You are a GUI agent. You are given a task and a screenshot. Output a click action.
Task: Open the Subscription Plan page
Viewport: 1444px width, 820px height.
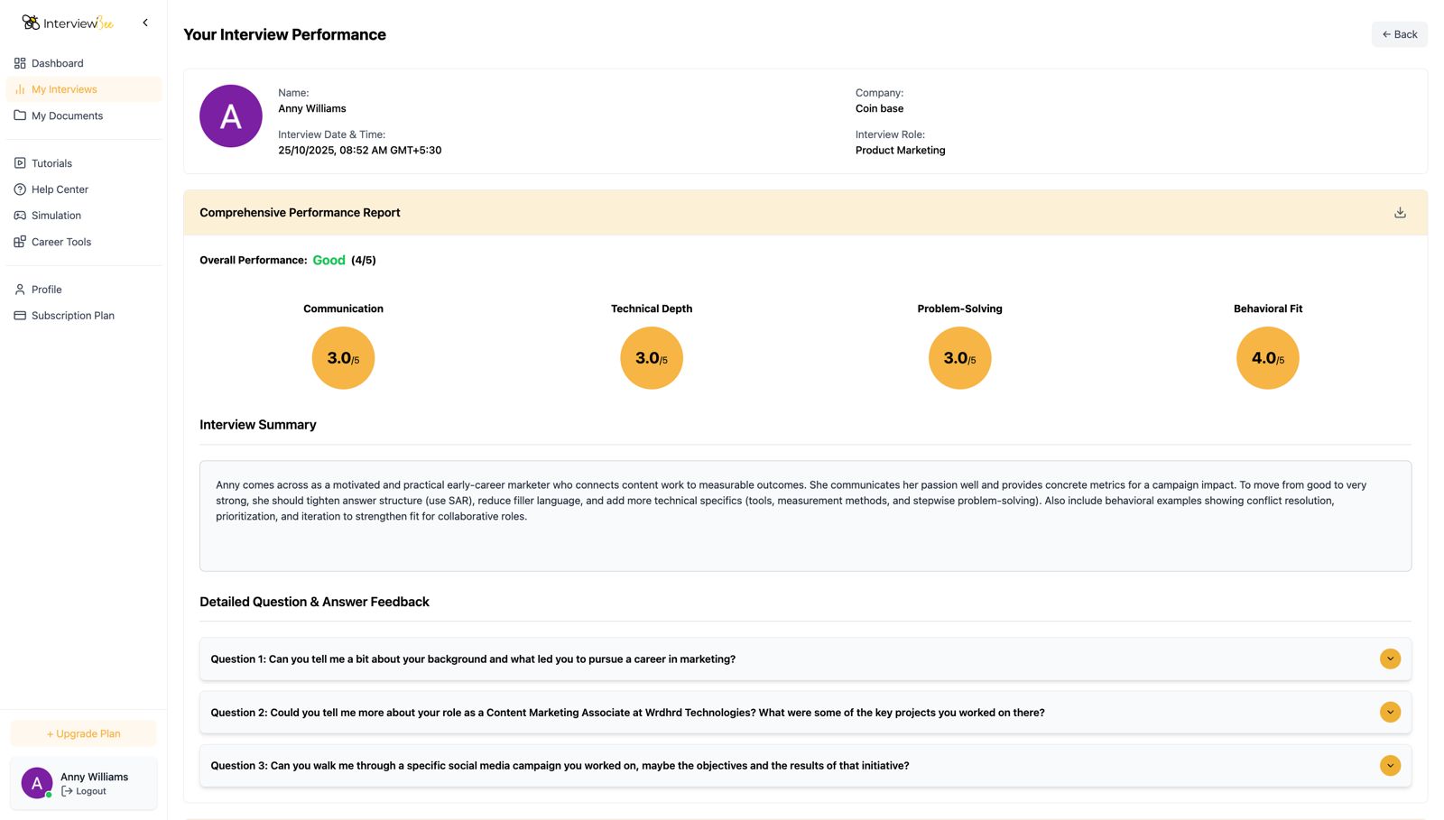[72, 316]
